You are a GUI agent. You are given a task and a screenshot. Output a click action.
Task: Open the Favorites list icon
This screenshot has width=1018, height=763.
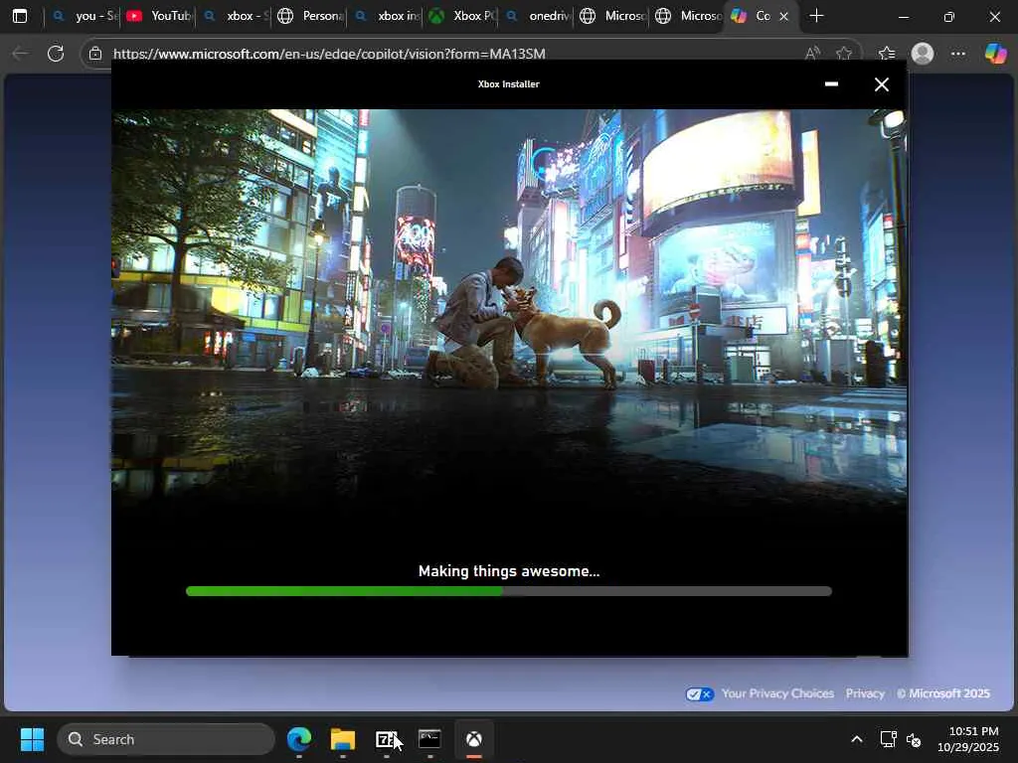(x=887, y=54)
